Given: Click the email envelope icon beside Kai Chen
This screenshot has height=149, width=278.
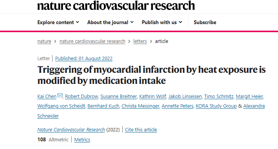Looking at the screenshot, I should click(60, 95).
